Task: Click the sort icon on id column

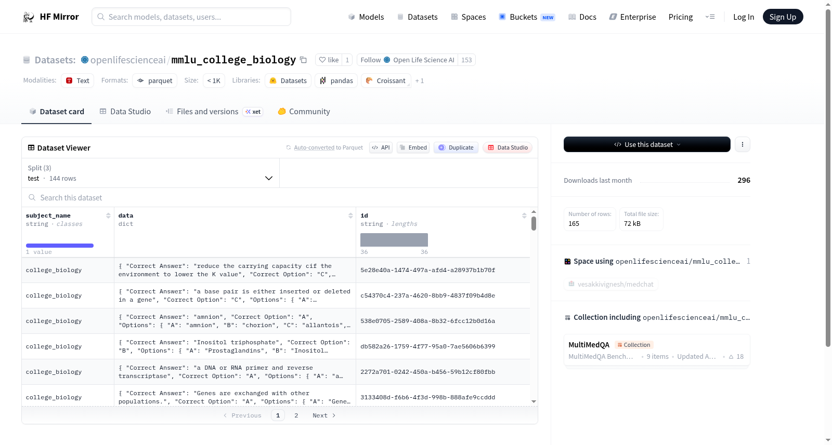Action: tap(524, 215)
